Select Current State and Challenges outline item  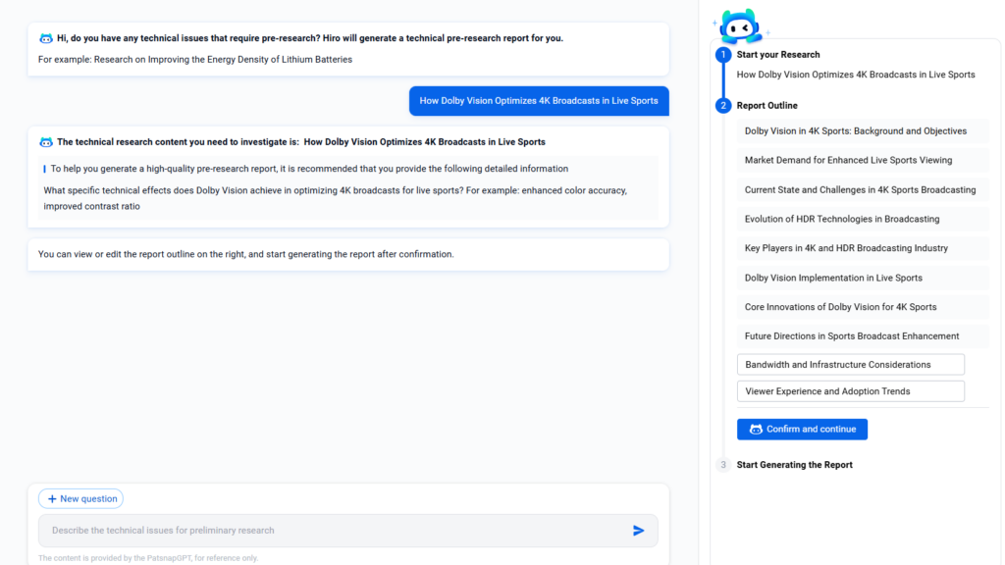(860, 189)
